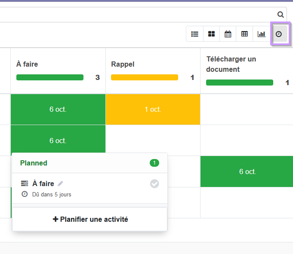Open the first green 6 oct. cell
The width and height of the screenshot is (293, 254).
click(58, 109)
